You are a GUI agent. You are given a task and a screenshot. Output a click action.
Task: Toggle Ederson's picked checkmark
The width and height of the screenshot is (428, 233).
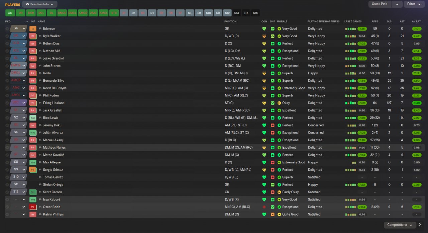tap(7, 29)
